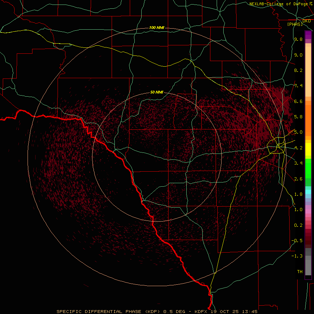
Task: Click the 2.6 scale value
Action: point(298,179)
